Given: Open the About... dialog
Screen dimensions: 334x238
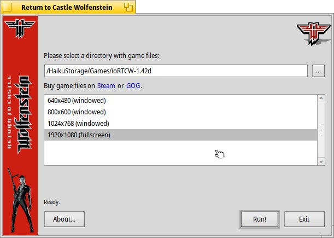Looking at the screenshot, I should click(65, 219).
